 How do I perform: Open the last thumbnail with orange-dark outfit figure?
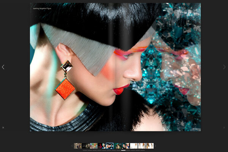tap(150, 146)
